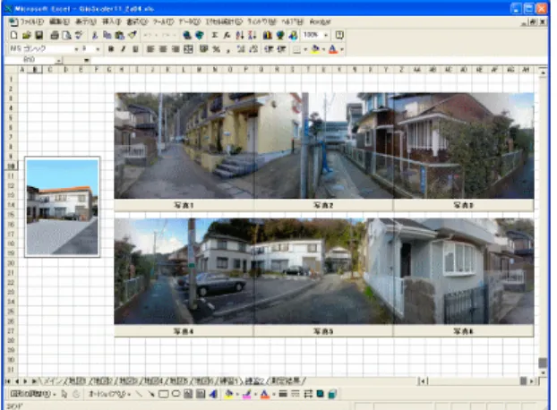Image resolution: width=557 pixels, height=410 pixels.
Task: Create a new workbook with New icon
Action: (13, 35)
